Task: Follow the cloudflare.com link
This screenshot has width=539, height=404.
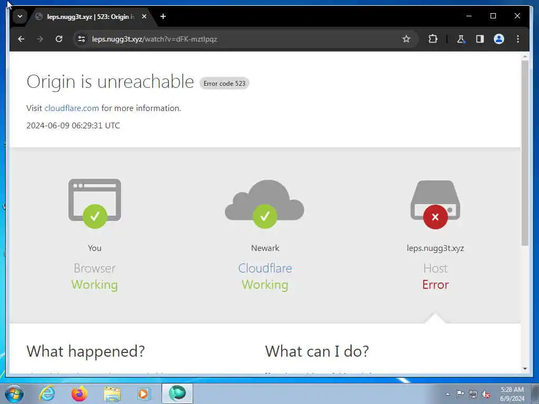Action: pos(72,108)
